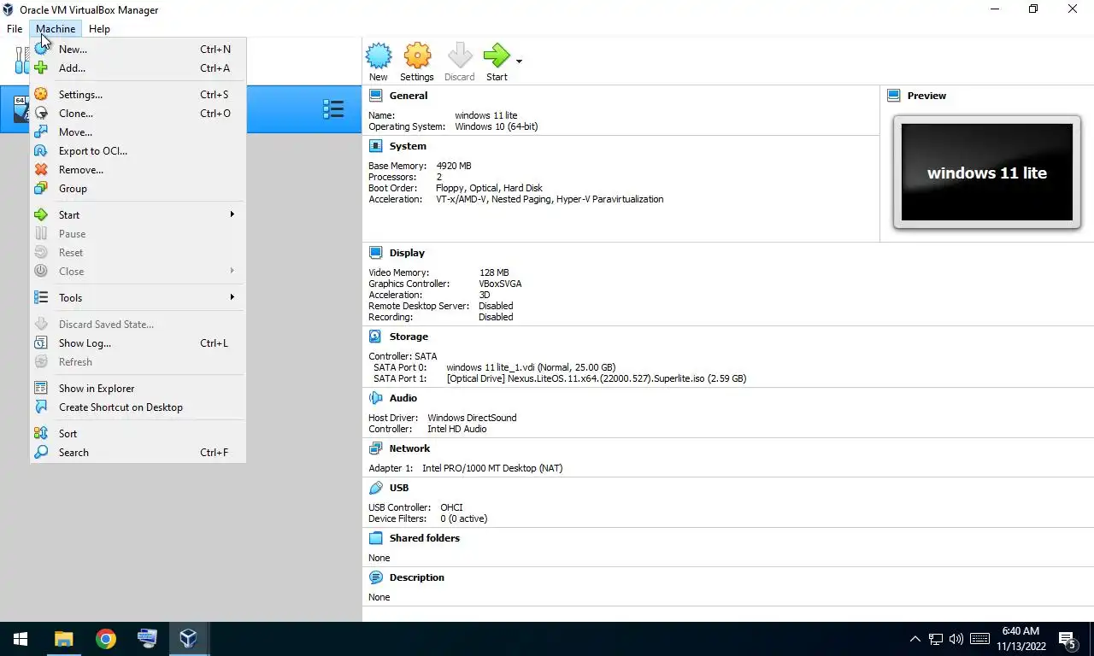
Task: Open the File menu
Action: (15, 29)
